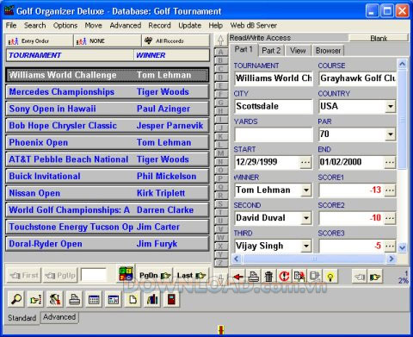Select the Nissan Open row
This screenshot has height=337, width=413.
coord(108,193)
